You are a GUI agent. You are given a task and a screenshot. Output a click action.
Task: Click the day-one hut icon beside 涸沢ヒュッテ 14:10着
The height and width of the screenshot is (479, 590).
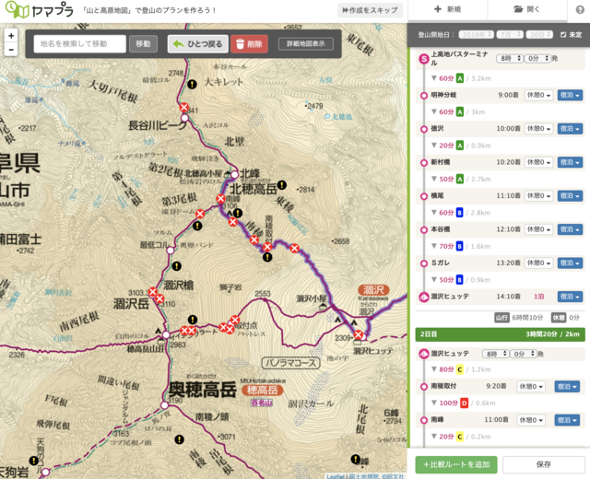click(x=424, y=297)
